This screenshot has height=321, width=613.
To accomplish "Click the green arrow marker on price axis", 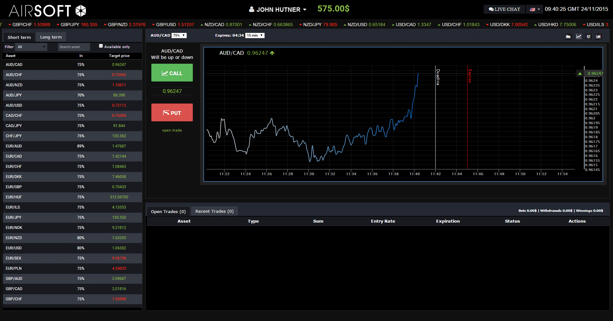I will (580, 74).
